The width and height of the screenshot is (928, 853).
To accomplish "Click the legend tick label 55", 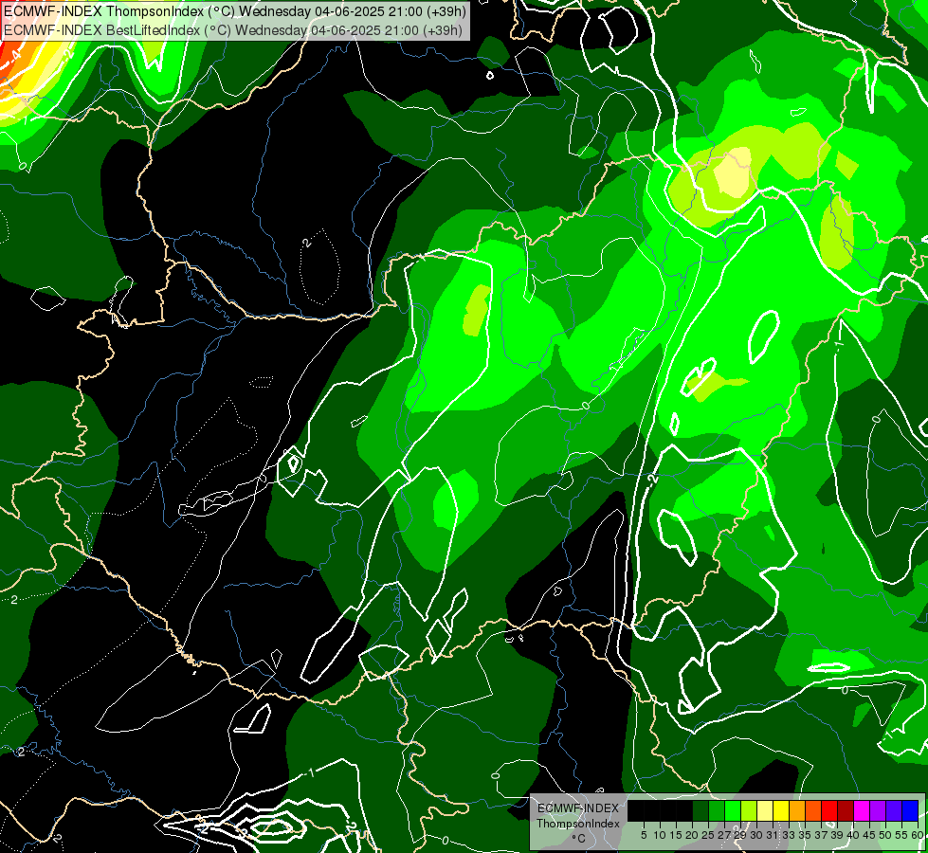I will click(x=902, y=835).
